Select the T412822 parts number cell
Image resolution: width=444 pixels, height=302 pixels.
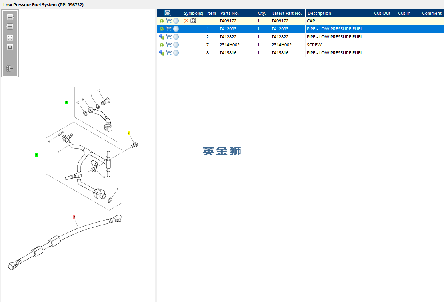coord(237,37)
